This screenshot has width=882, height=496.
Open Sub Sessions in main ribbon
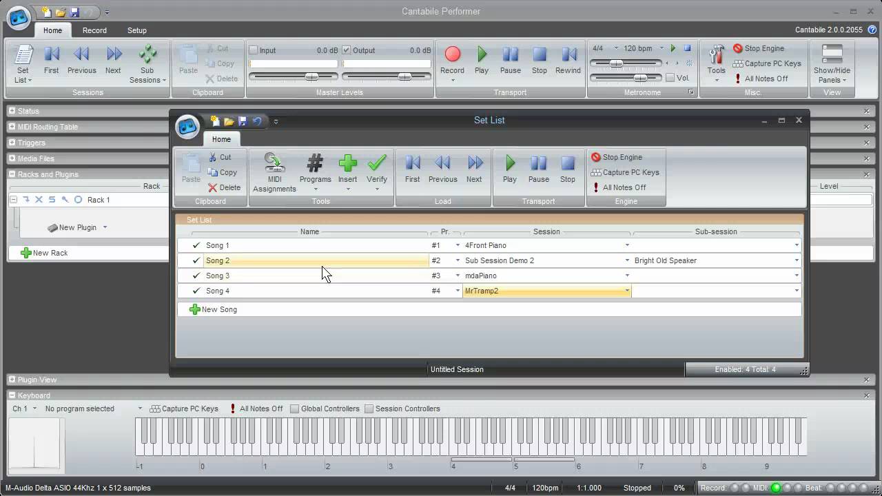click(x=147, y=63)
